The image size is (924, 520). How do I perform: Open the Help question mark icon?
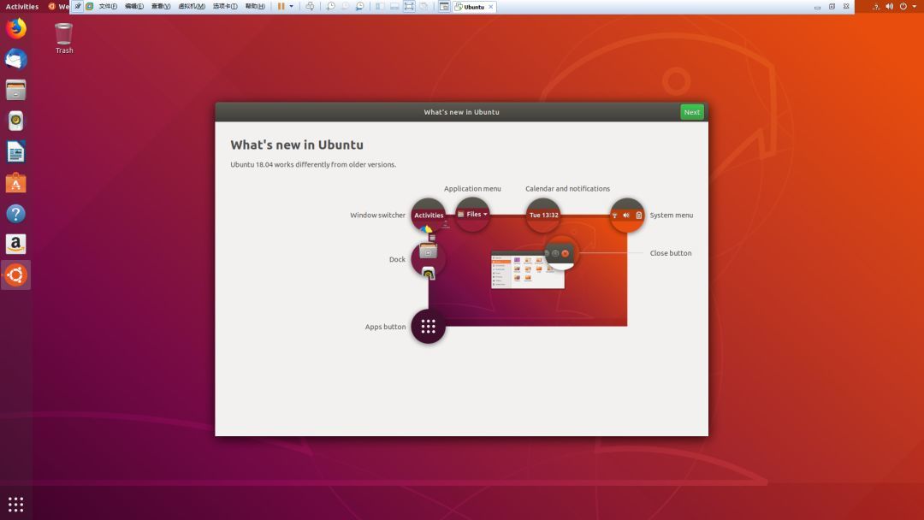[15, 214]
